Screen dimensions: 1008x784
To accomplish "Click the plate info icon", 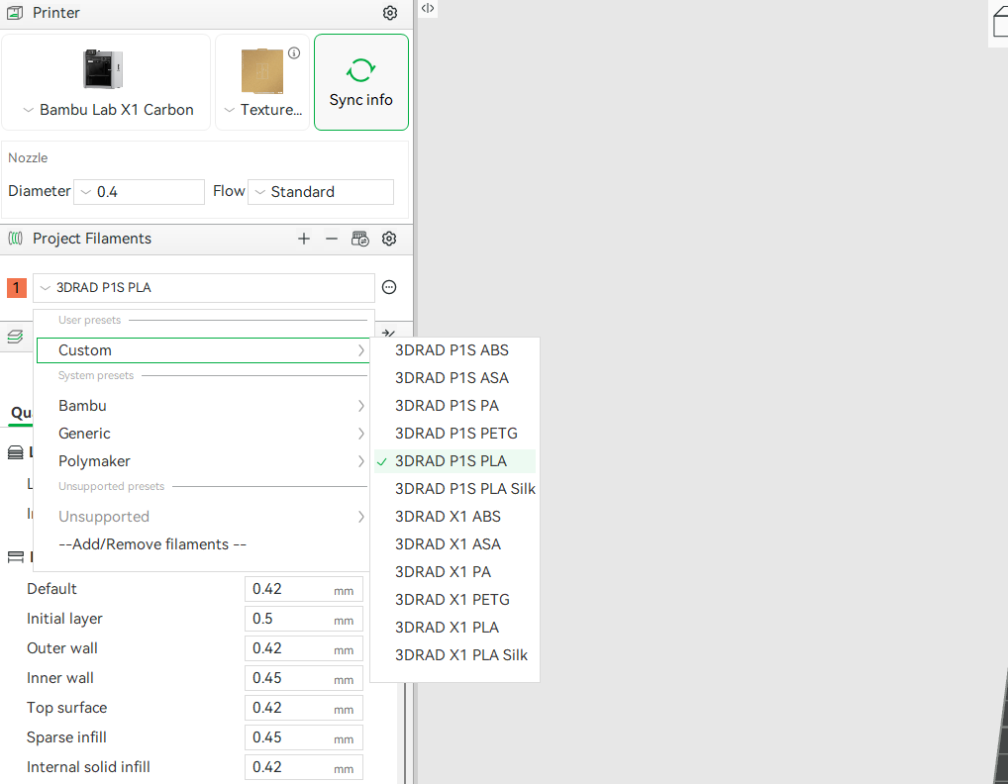I will (x=294, y=53).
